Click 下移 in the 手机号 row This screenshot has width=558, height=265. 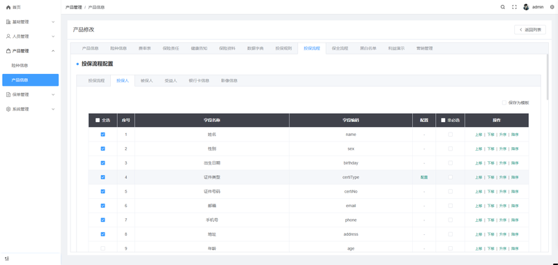[x=491, y=220]
